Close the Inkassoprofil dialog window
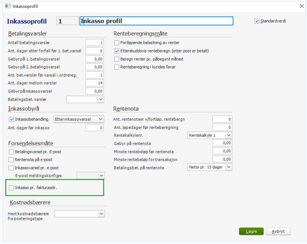Screen dimensions: 307x244 (302, 6)
